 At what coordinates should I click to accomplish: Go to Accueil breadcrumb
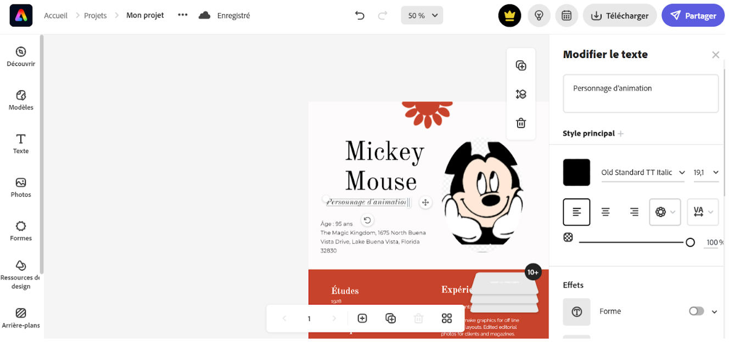[x=55, y=15]
